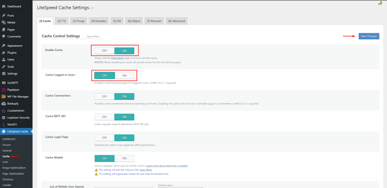Click the SiteSEO logo icon
This screenshot has height=188, width=387.
(4, 124)
